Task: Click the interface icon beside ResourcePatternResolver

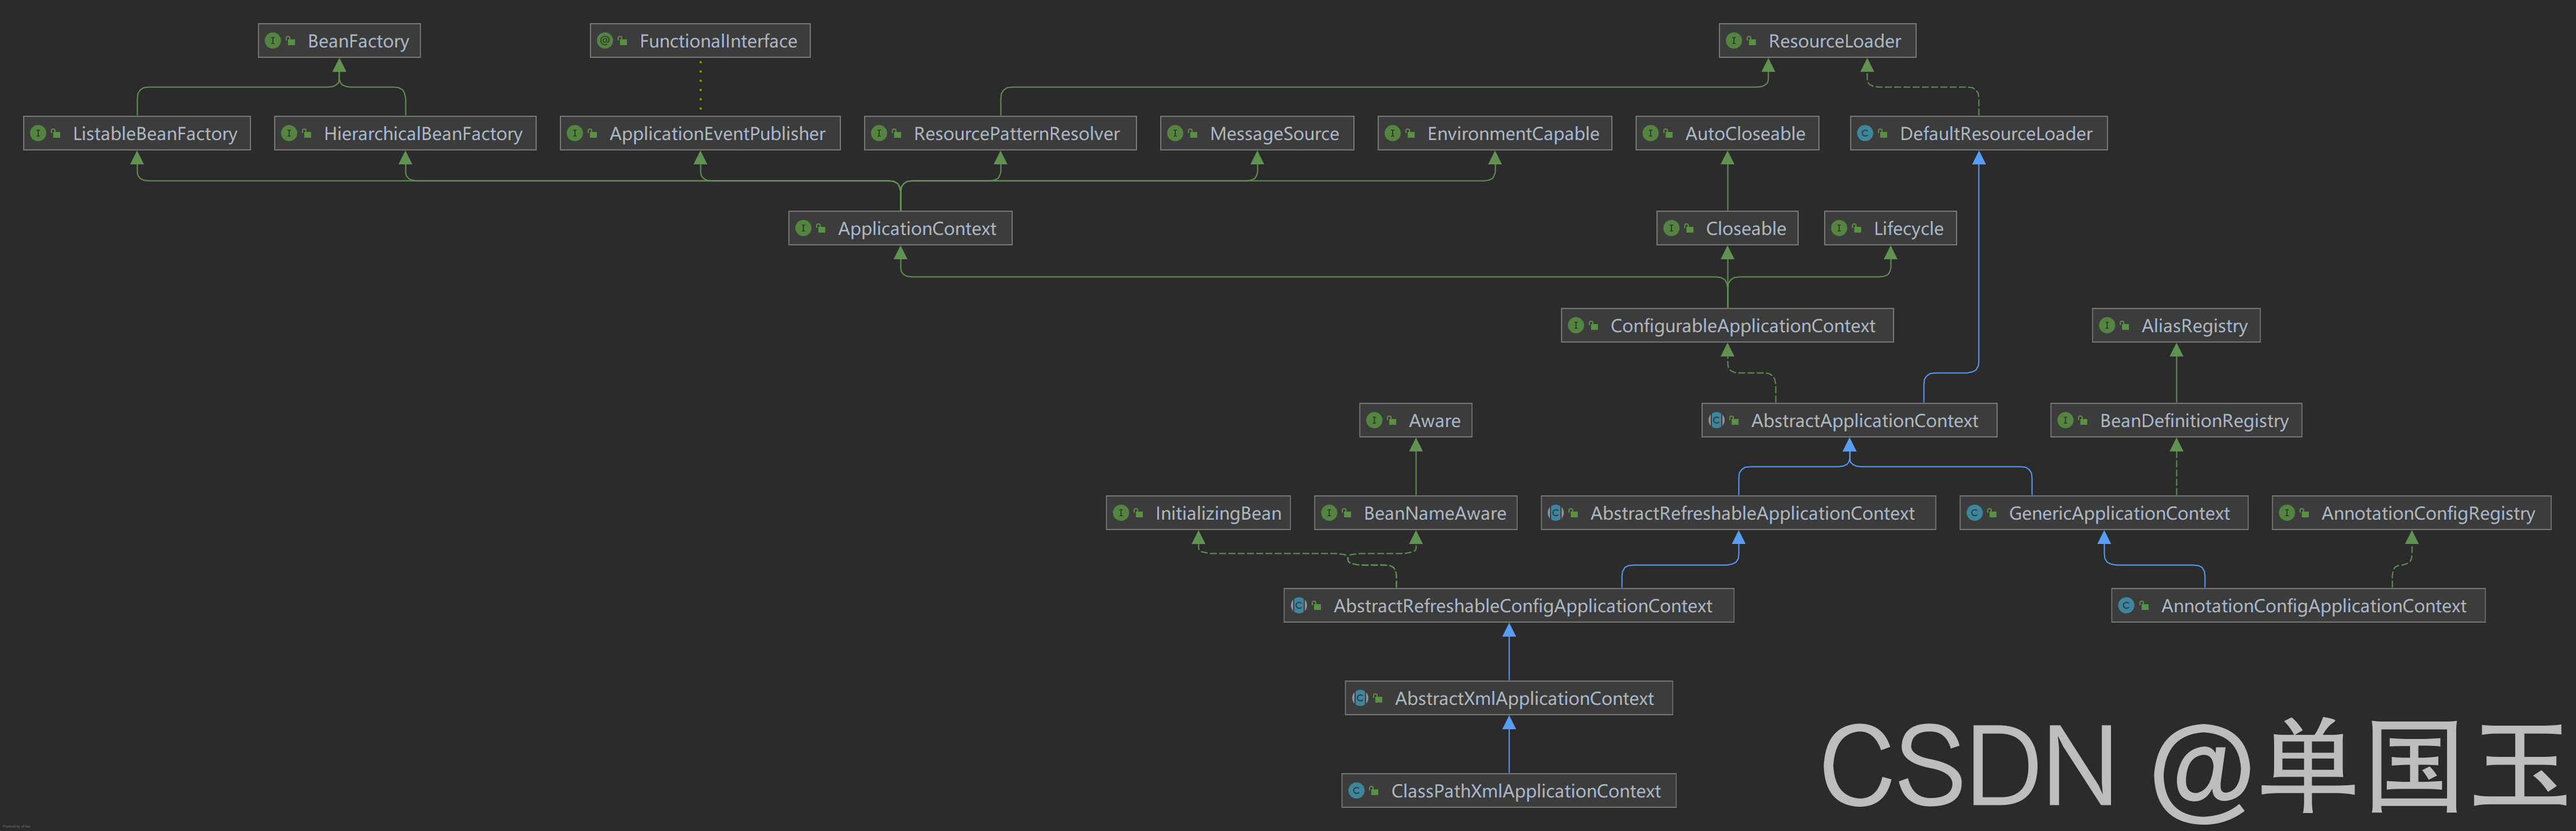Action: tap(878, 133)
